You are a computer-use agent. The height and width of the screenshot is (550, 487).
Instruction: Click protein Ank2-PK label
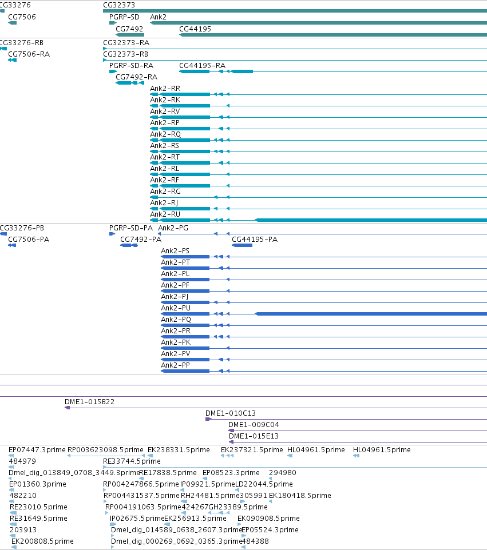tap(176, 342)
